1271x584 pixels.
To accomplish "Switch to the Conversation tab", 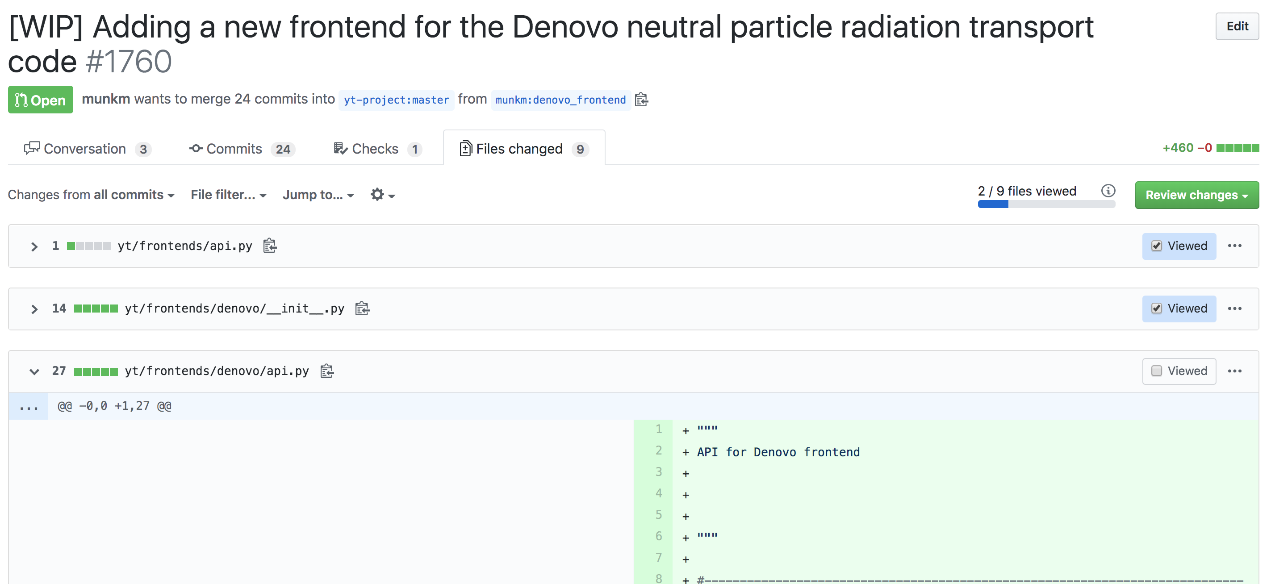I will [87, 149].
